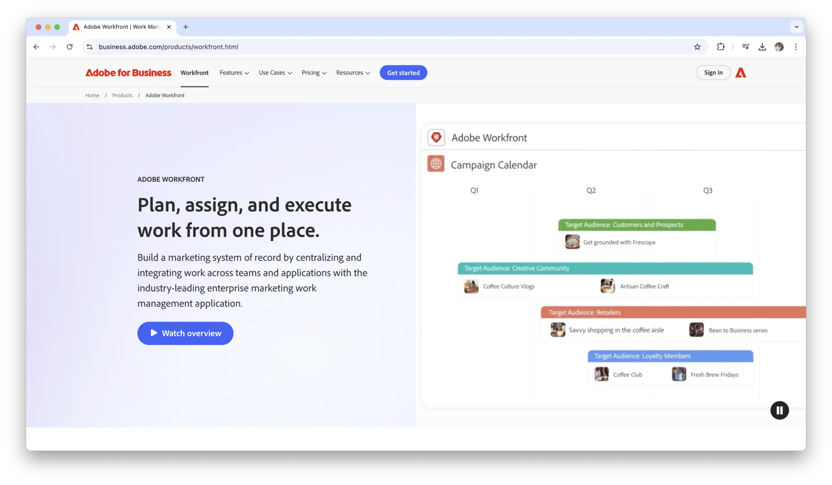Open a new browser tab
Viewport: 832px width, 485px height.
pyautogui.click(x=185, y=27)
